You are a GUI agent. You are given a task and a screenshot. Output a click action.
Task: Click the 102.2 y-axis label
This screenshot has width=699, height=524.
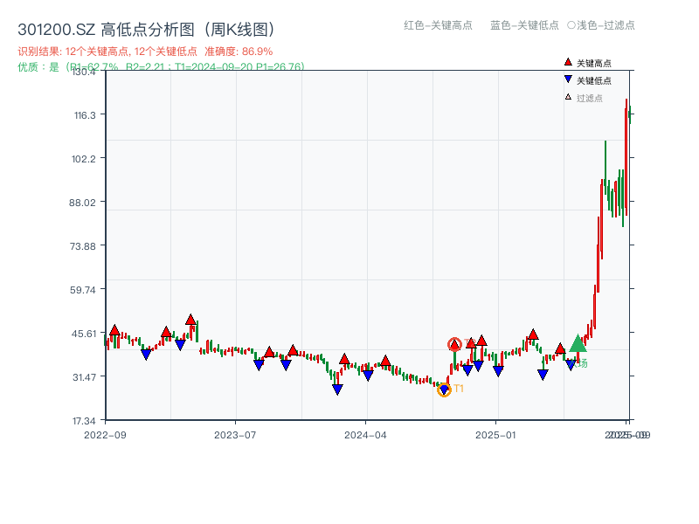point(84,159)
